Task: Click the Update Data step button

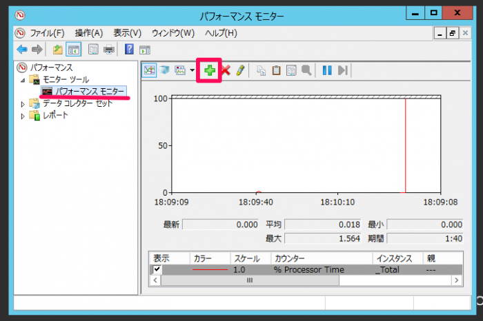Action: [342, 70]
